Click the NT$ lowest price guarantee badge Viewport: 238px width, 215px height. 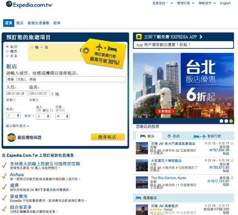pyautogui.click(x=12, y=137)
